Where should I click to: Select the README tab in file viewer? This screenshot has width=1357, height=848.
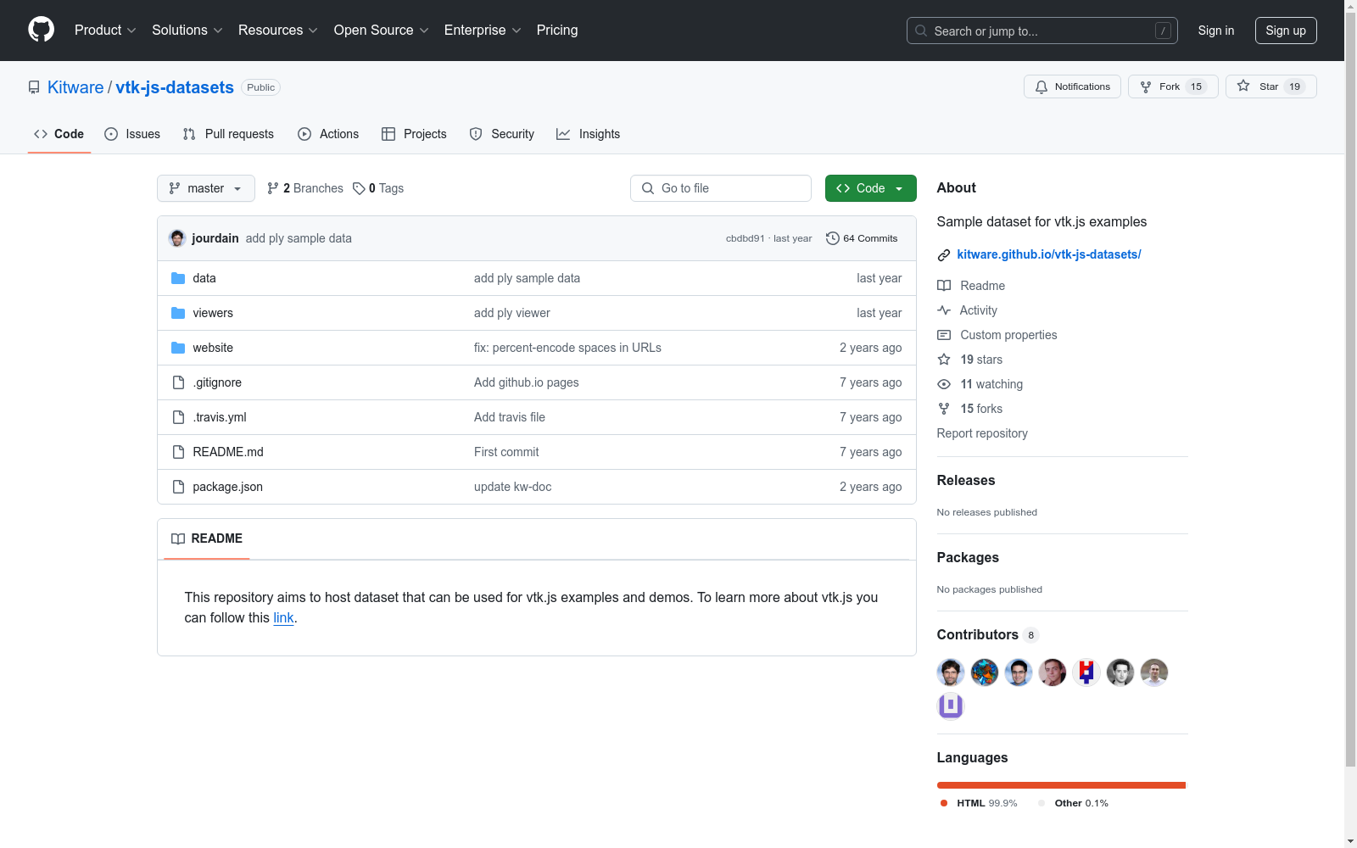[207, 538]
